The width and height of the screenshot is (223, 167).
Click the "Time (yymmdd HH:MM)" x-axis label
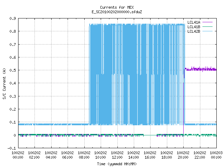point(117,164)
